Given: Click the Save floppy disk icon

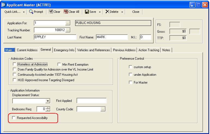Looking at the screenshot, I should click(87, 12).
